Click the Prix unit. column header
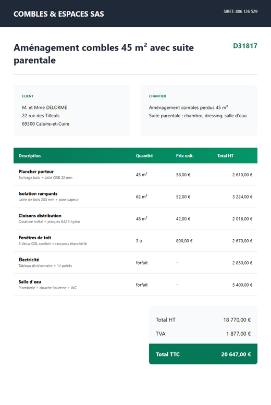Viewport: 271px width, 405px height. click(x=184, y=156)
